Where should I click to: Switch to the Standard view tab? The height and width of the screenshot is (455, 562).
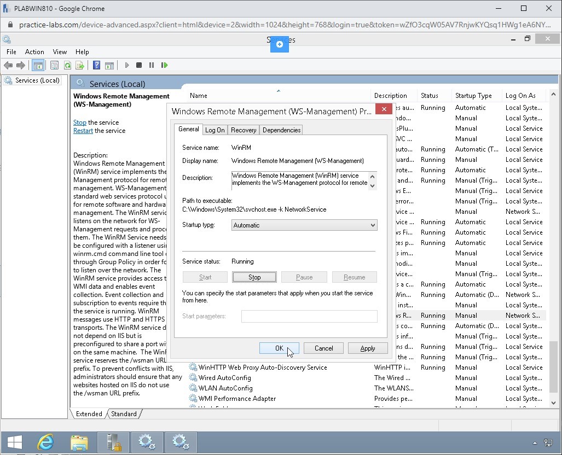124,414
